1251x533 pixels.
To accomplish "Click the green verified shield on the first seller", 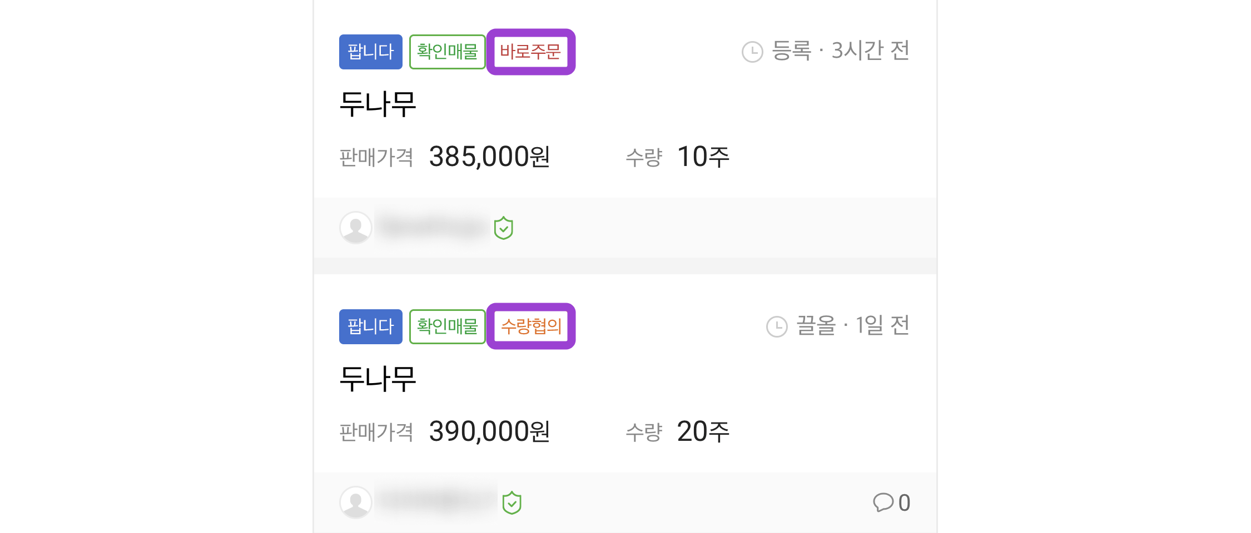I will pyautogui.click(x=504, y=228).
